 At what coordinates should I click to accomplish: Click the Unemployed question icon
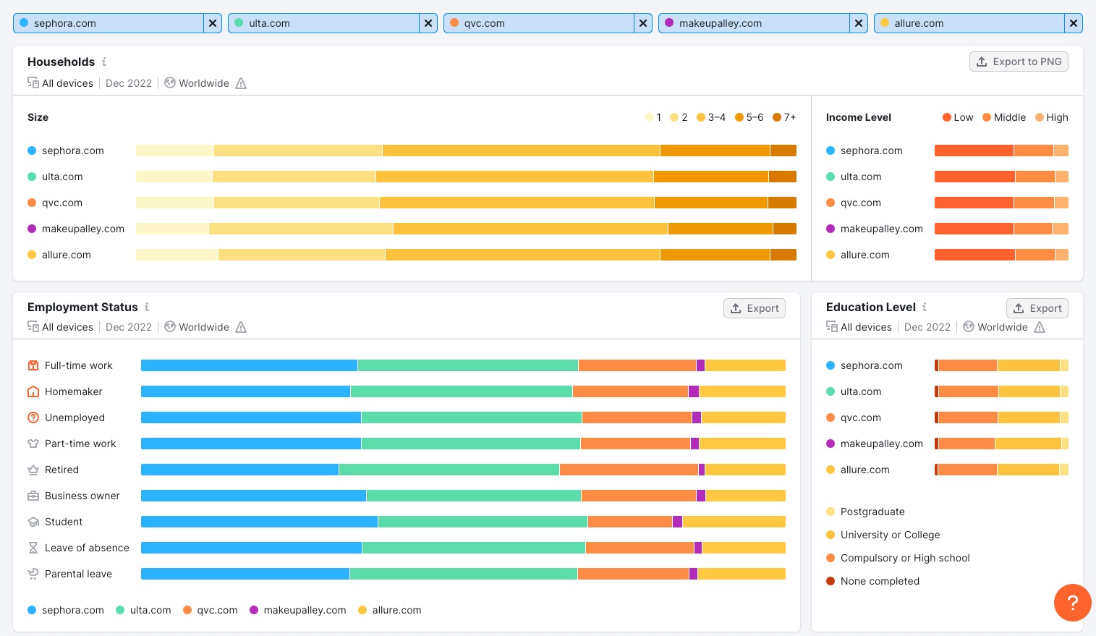coord(33,417)
